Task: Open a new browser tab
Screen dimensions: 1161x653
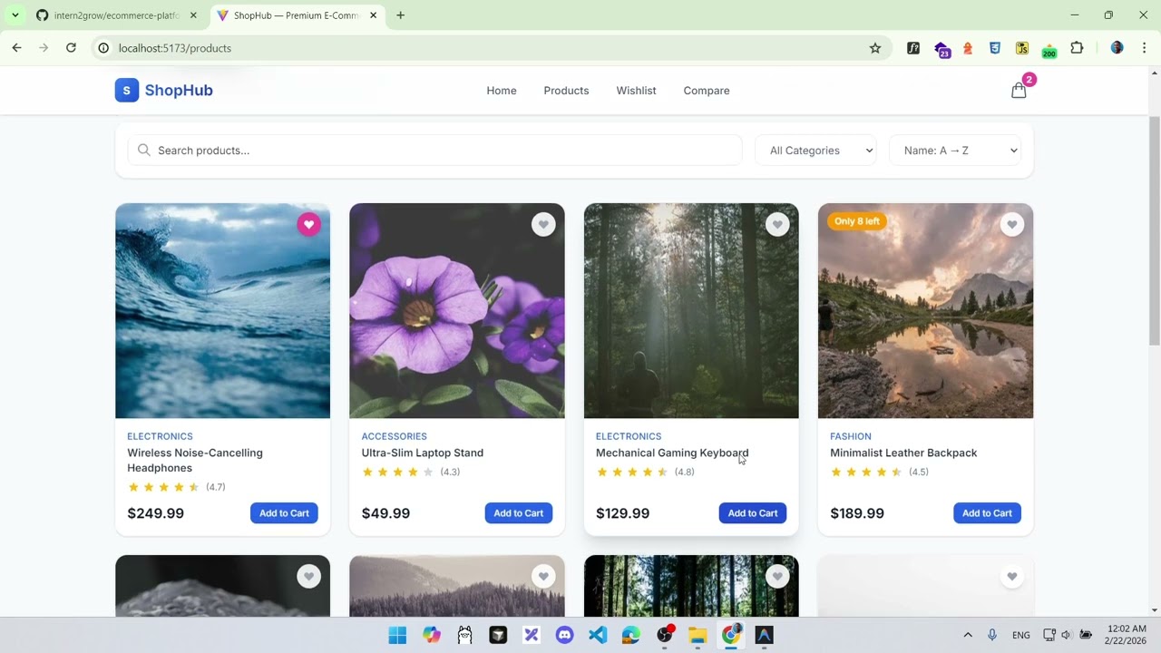Action: [400, 15]
